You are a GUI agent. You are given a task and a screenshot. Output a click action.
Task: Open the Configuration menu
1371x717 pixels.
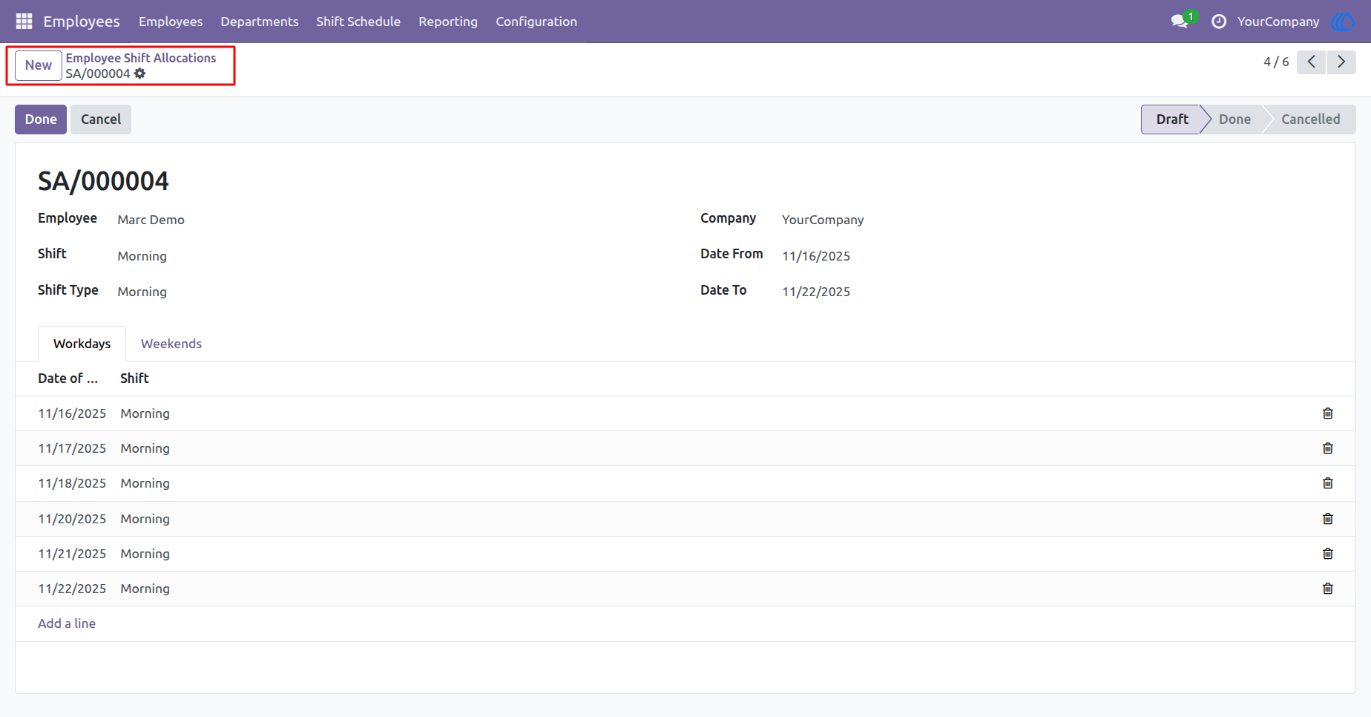click(x=536, y=22)
